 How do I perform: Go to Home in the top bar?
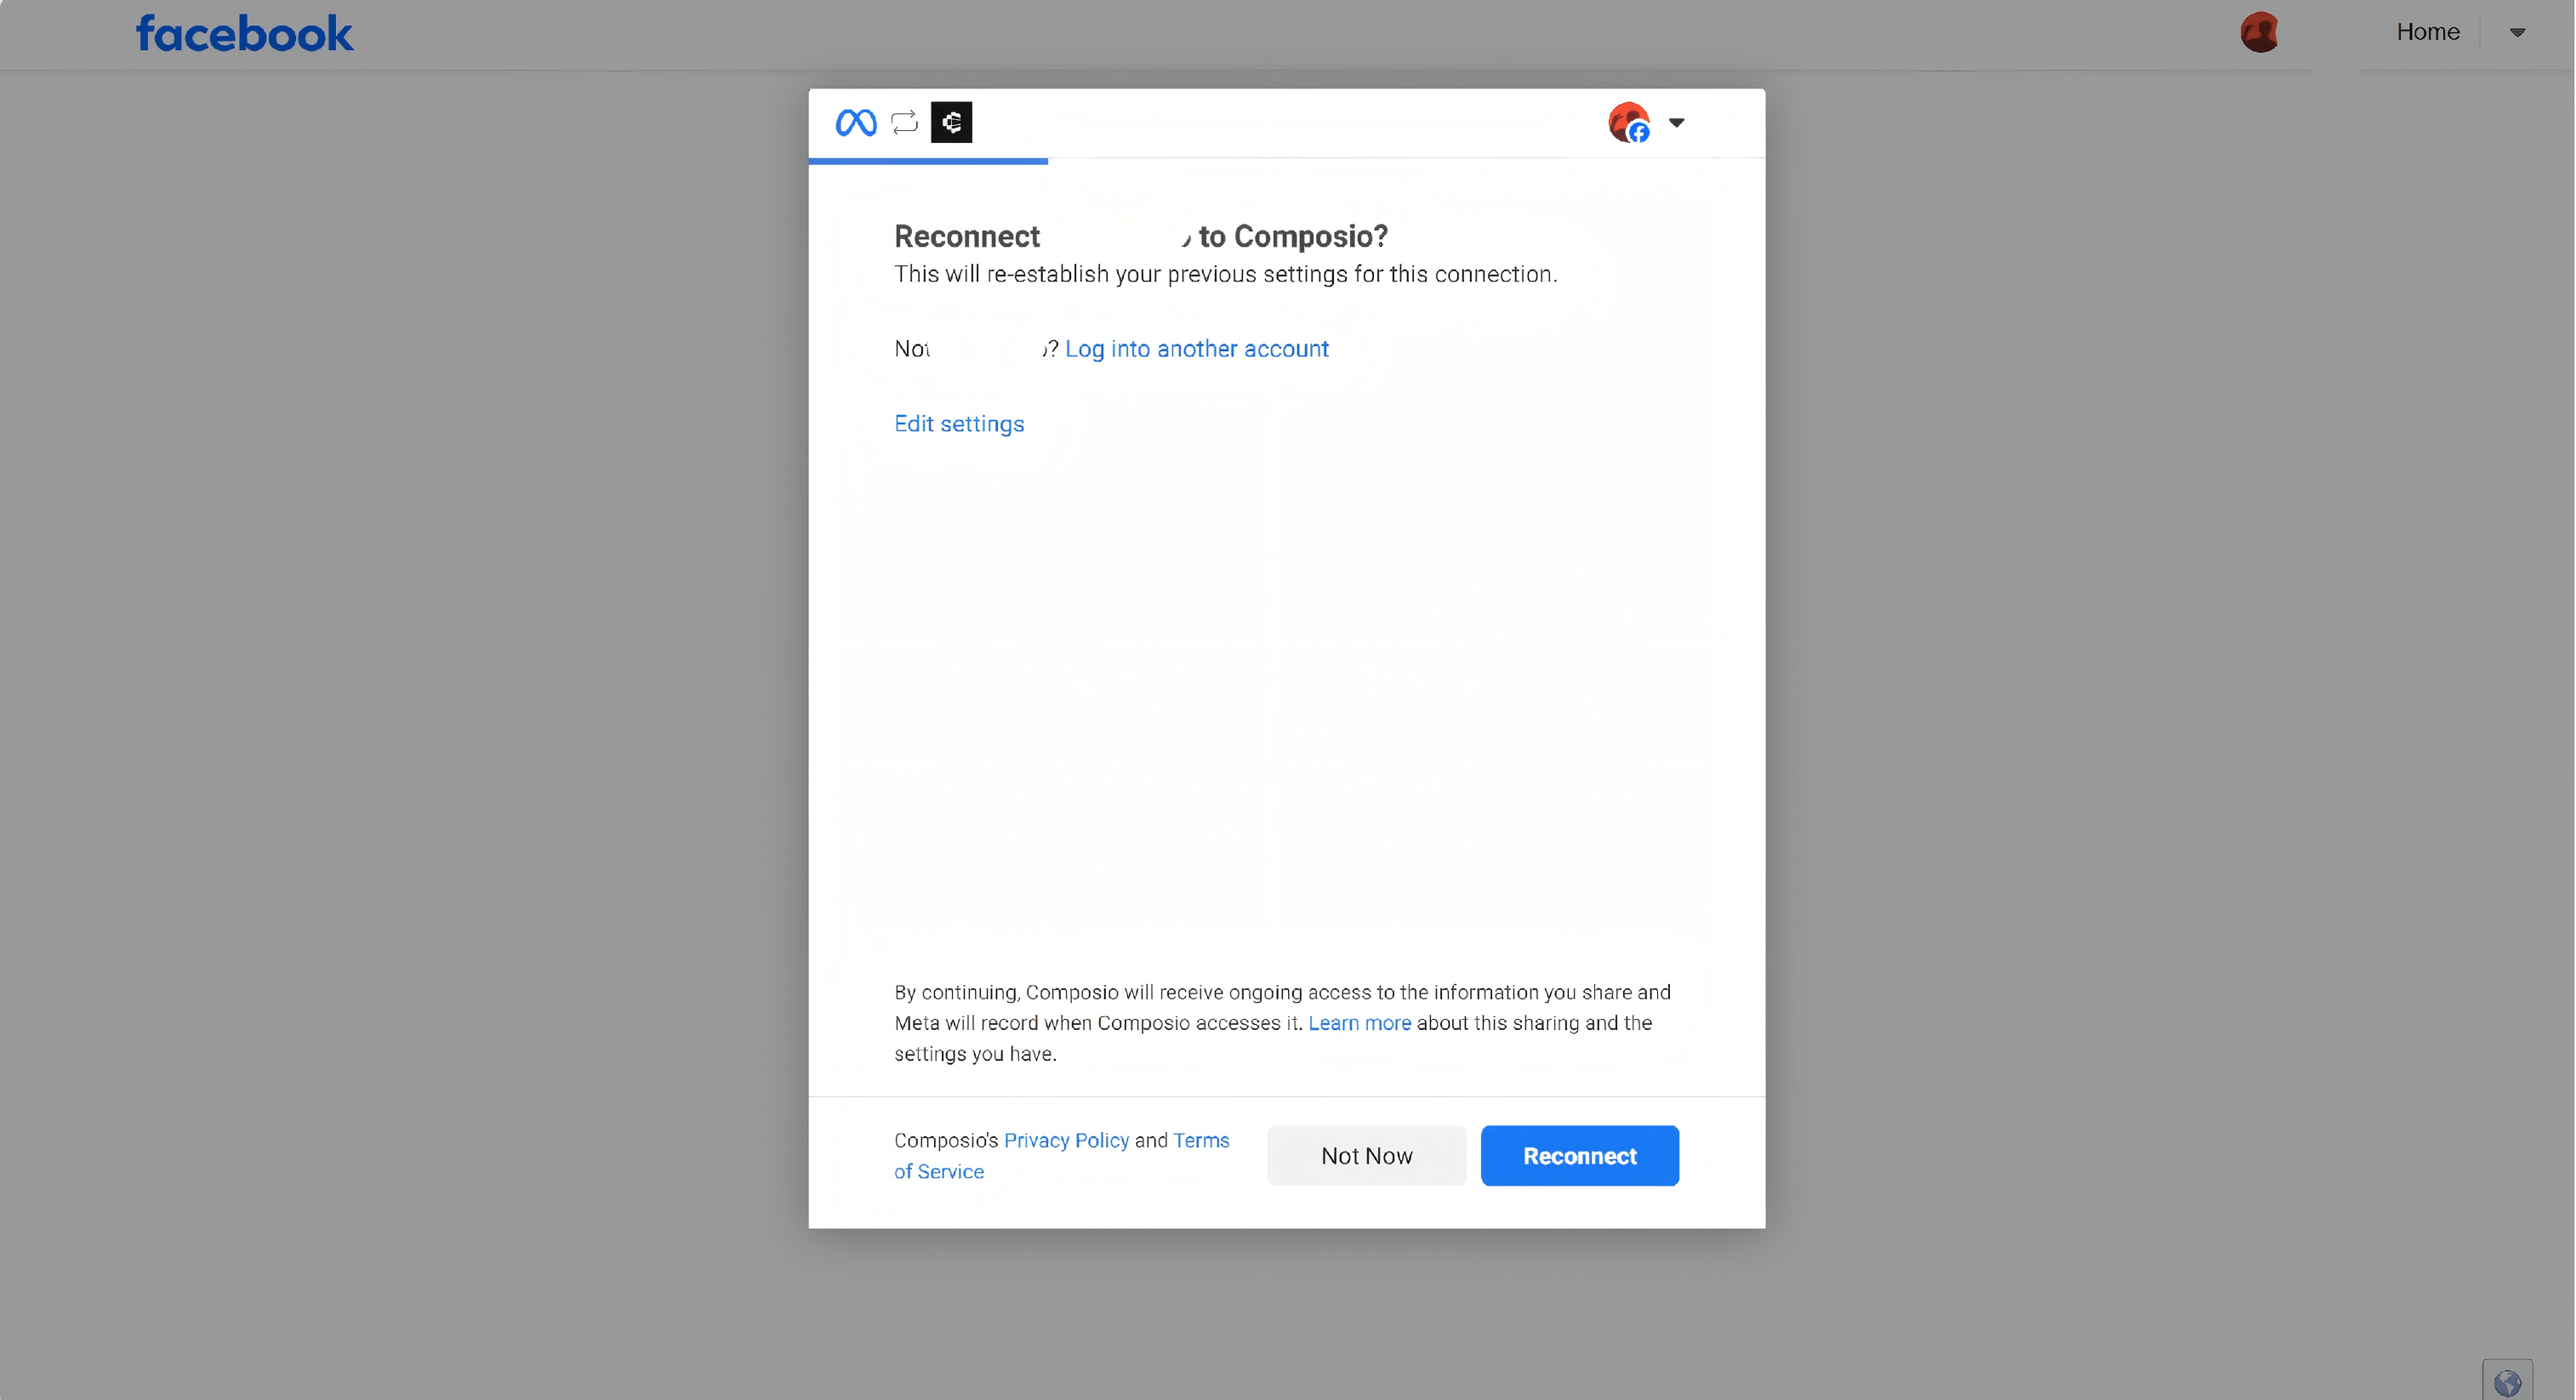2427,32
